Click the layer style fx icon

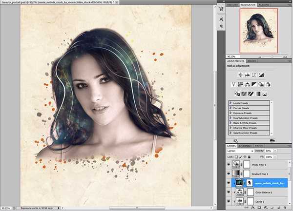pyautogui.click(x=253, y=208)
